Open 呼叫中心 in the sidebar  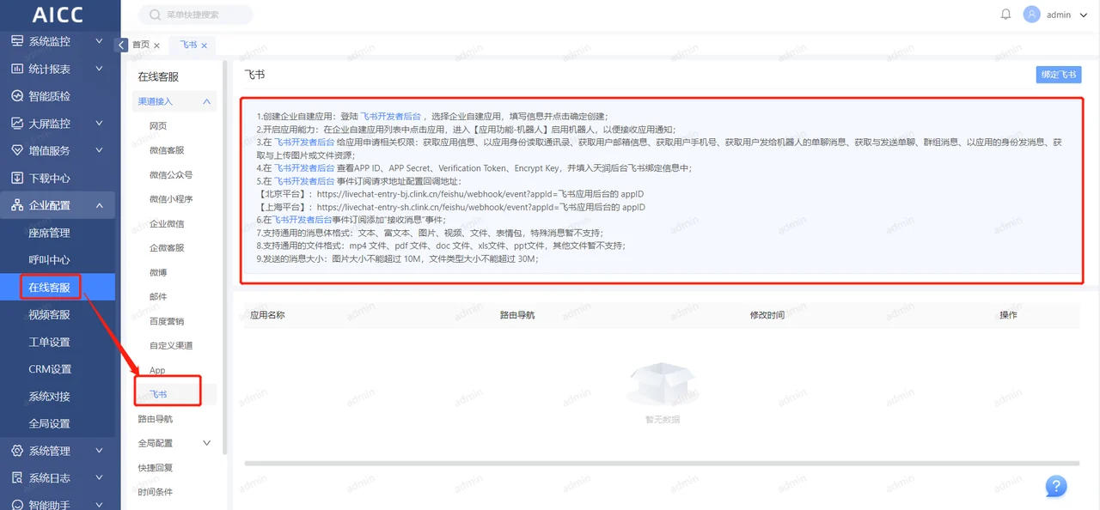point(49,260)
